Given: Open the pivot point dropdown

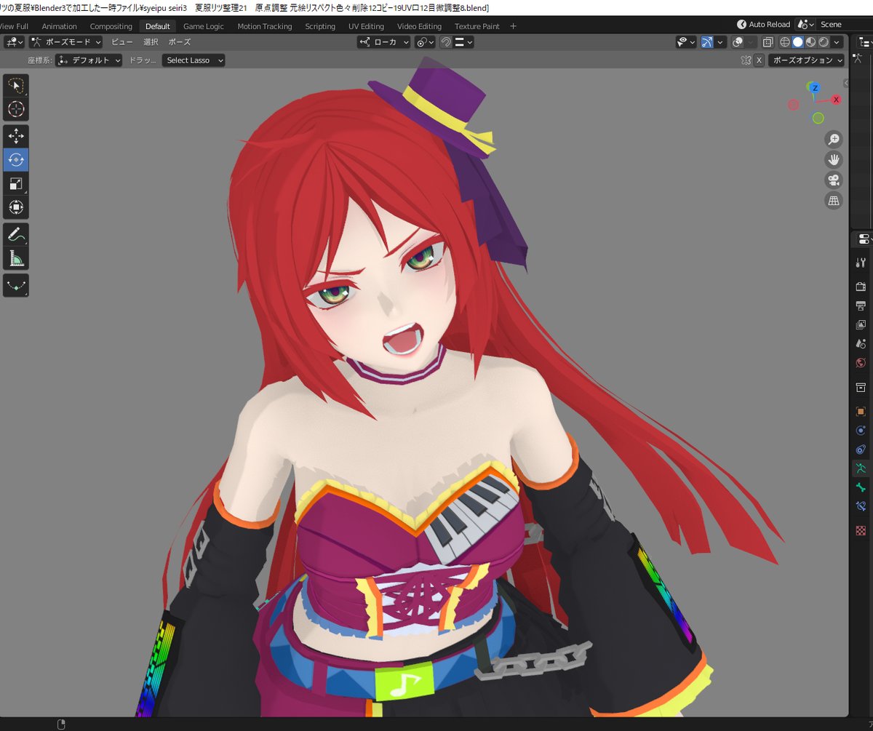Looking at the screenshot, I should tap(426, 42).
